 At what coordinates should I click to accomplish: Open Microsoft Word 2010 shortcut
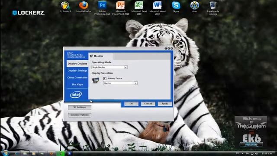point(158,8)
